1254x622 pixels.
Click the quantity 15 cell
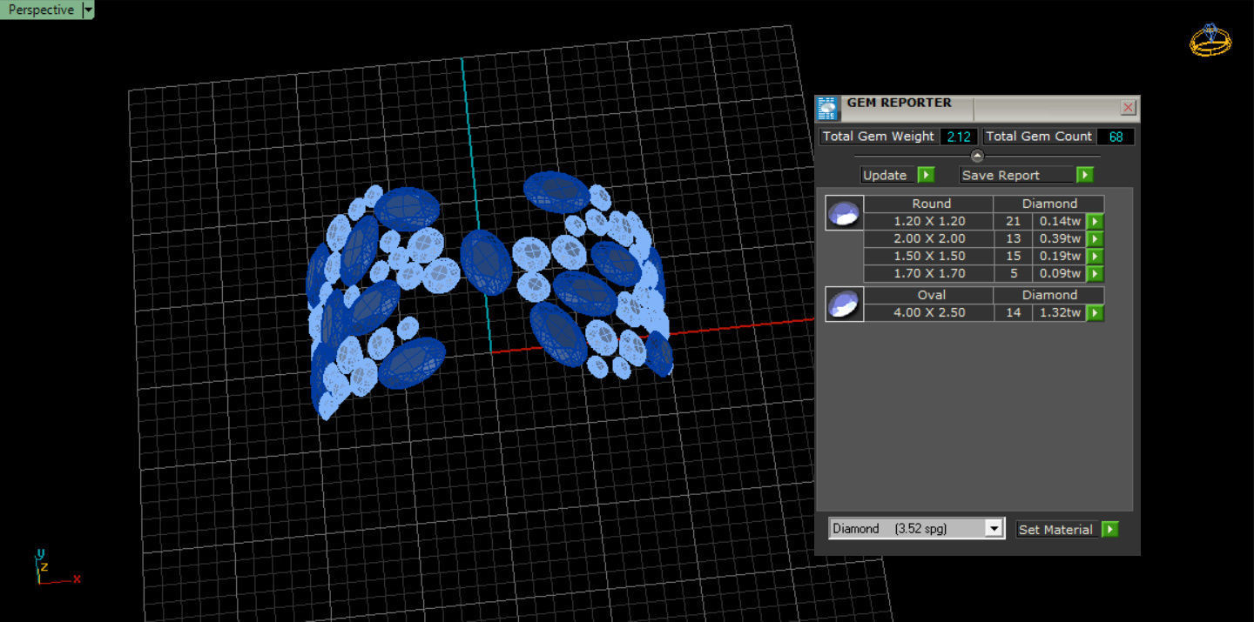pos(1013,256)
